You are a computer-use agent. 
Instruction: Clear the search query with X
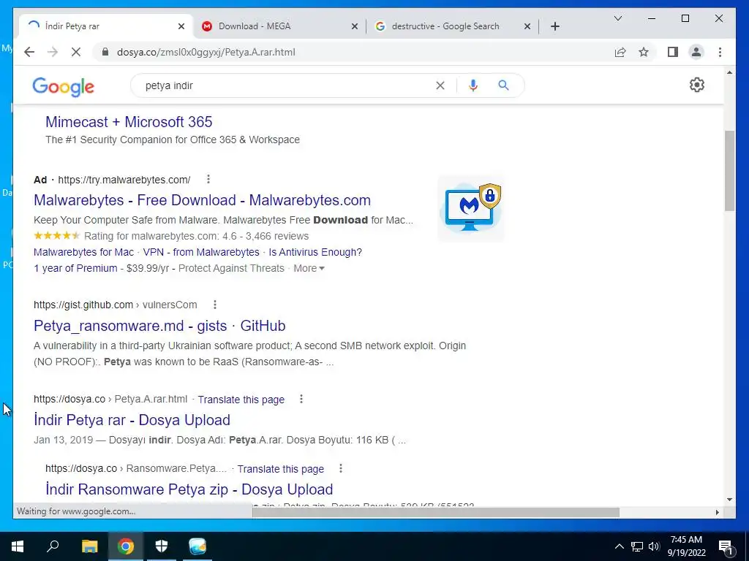[440, 85]
